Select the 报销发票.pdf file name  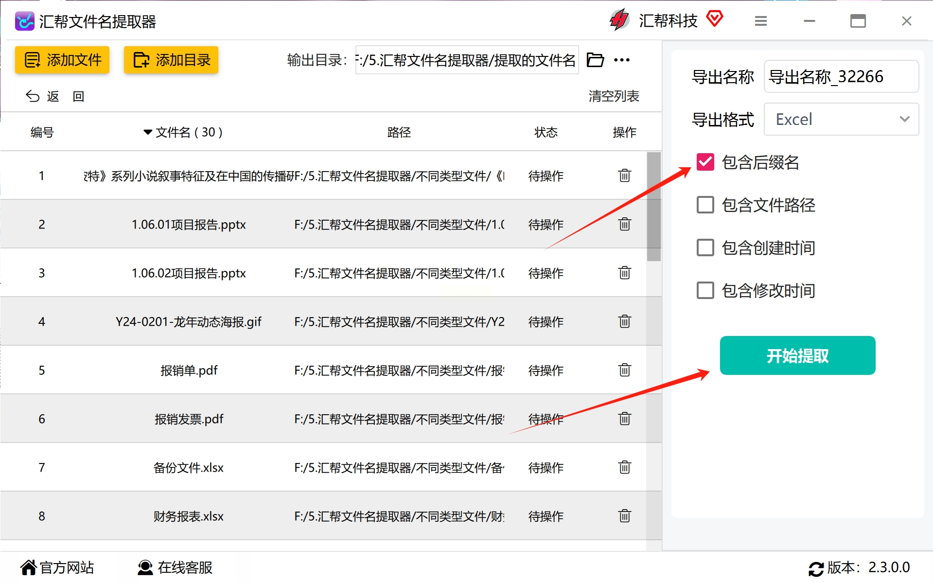coord(189,419)
